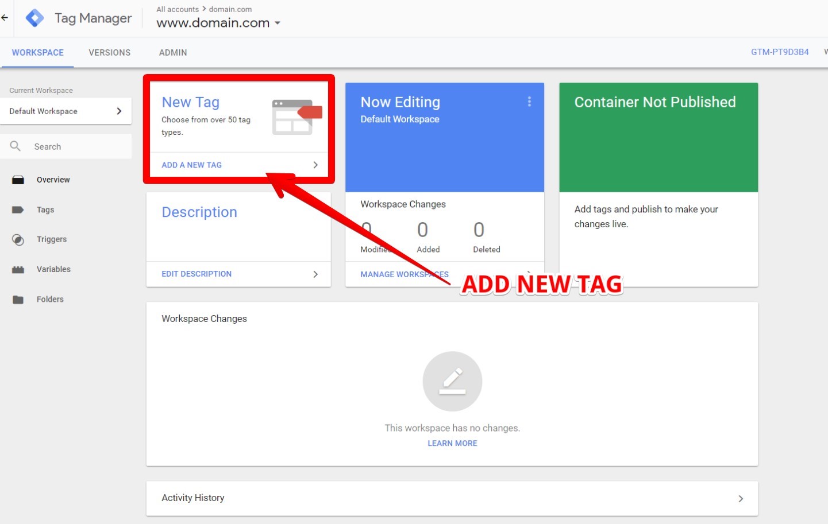Focus the sidebar Search field
Viewport: 828px width, 524px height.
tap(66, 146)
